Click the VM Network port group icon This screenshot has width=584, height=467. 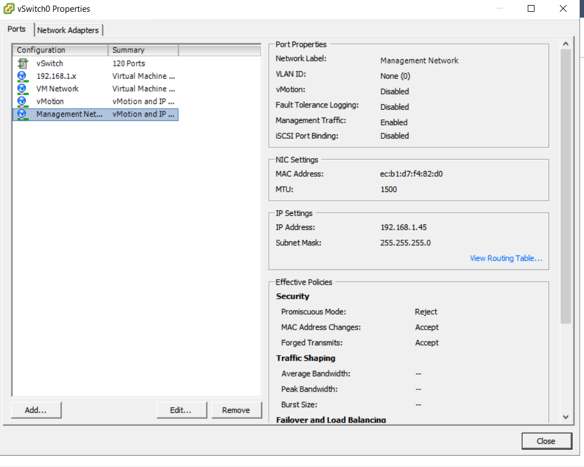22,88
